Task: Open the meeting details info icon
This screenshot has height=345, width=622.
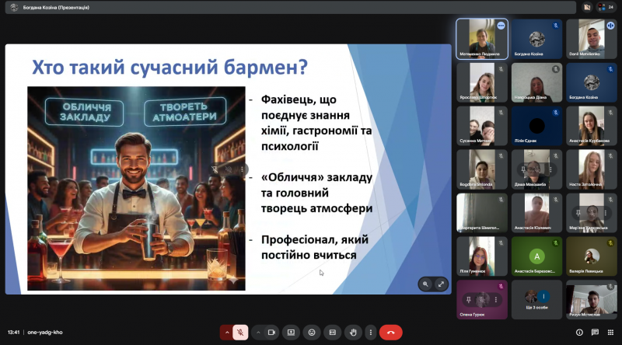Action: point(578,332)
